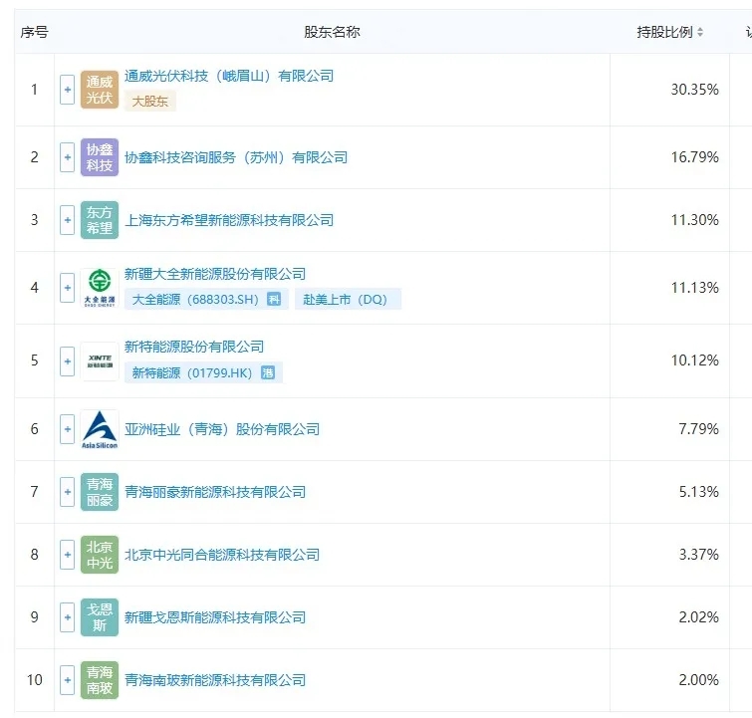
Task: Click the 东方希望 green logo icon
Action: click(x=100, y=220)
